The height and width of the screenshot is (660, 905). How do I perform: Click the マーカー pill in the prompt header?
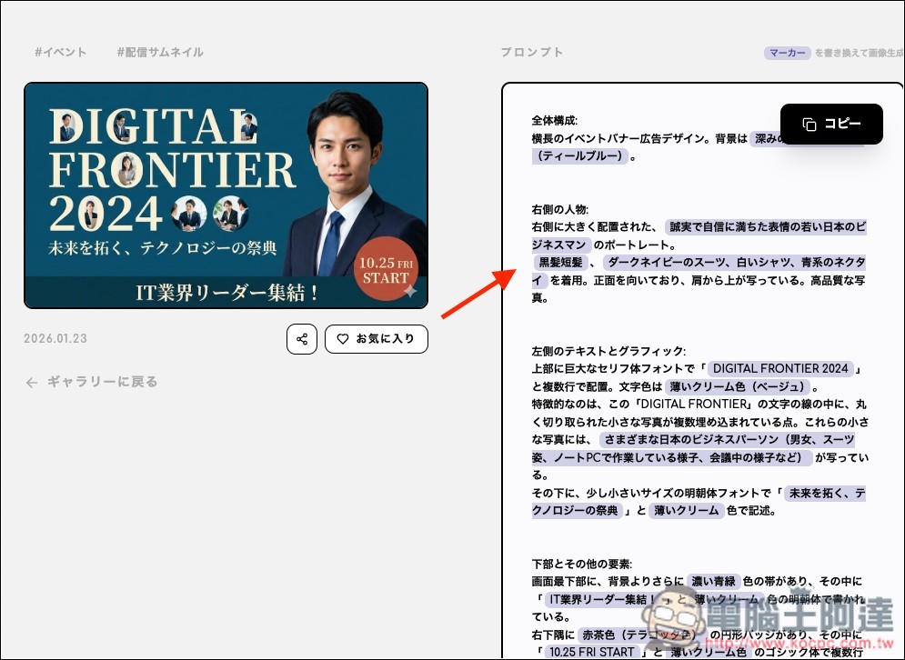click(x=786, y=53)
